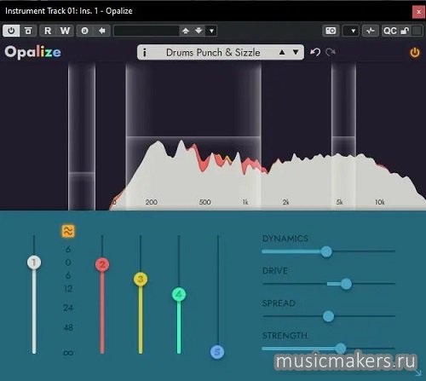Open preset info 'i' icon
426x381 pixels.
[144, 53]
